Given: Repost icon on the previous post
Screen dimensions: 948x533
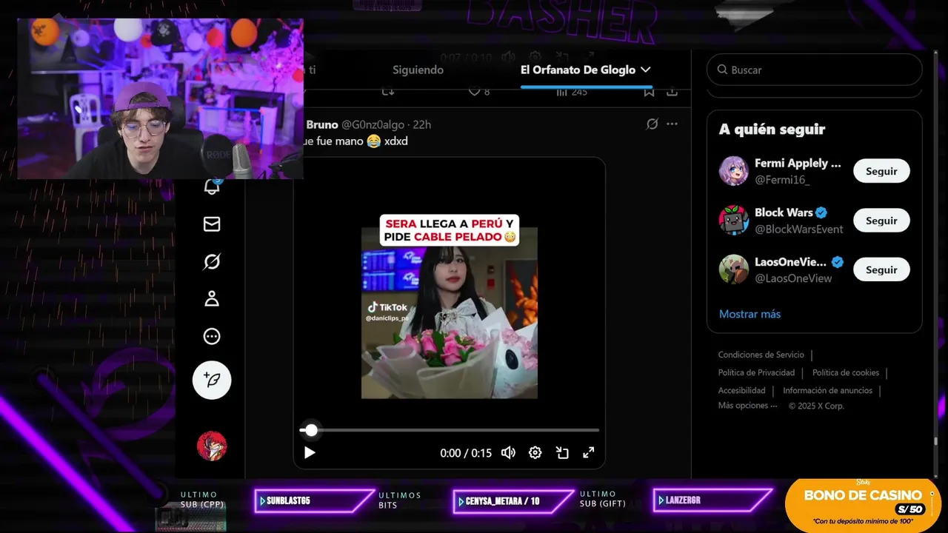Looking at the screenshot, I should tap(387, 92).
